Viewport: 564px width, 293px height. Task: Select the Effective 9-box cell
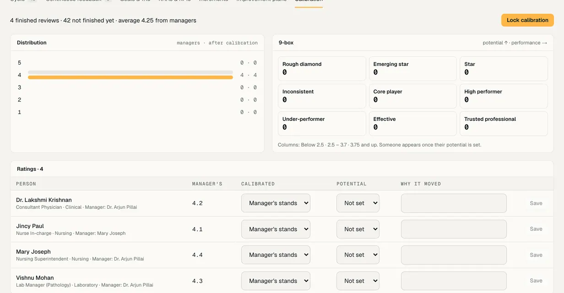click(413, 124)
